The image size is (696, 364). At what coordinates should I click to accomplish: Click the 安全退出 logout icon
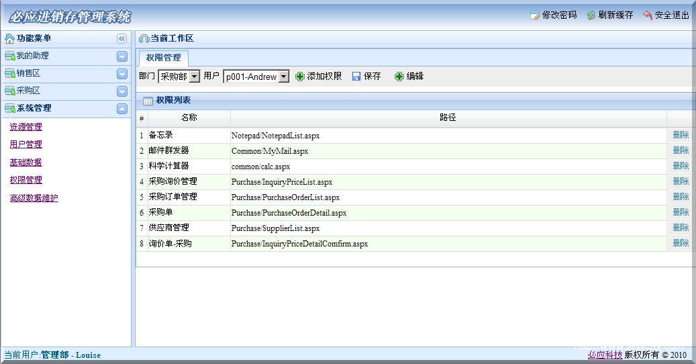click(x=647, y=15)
